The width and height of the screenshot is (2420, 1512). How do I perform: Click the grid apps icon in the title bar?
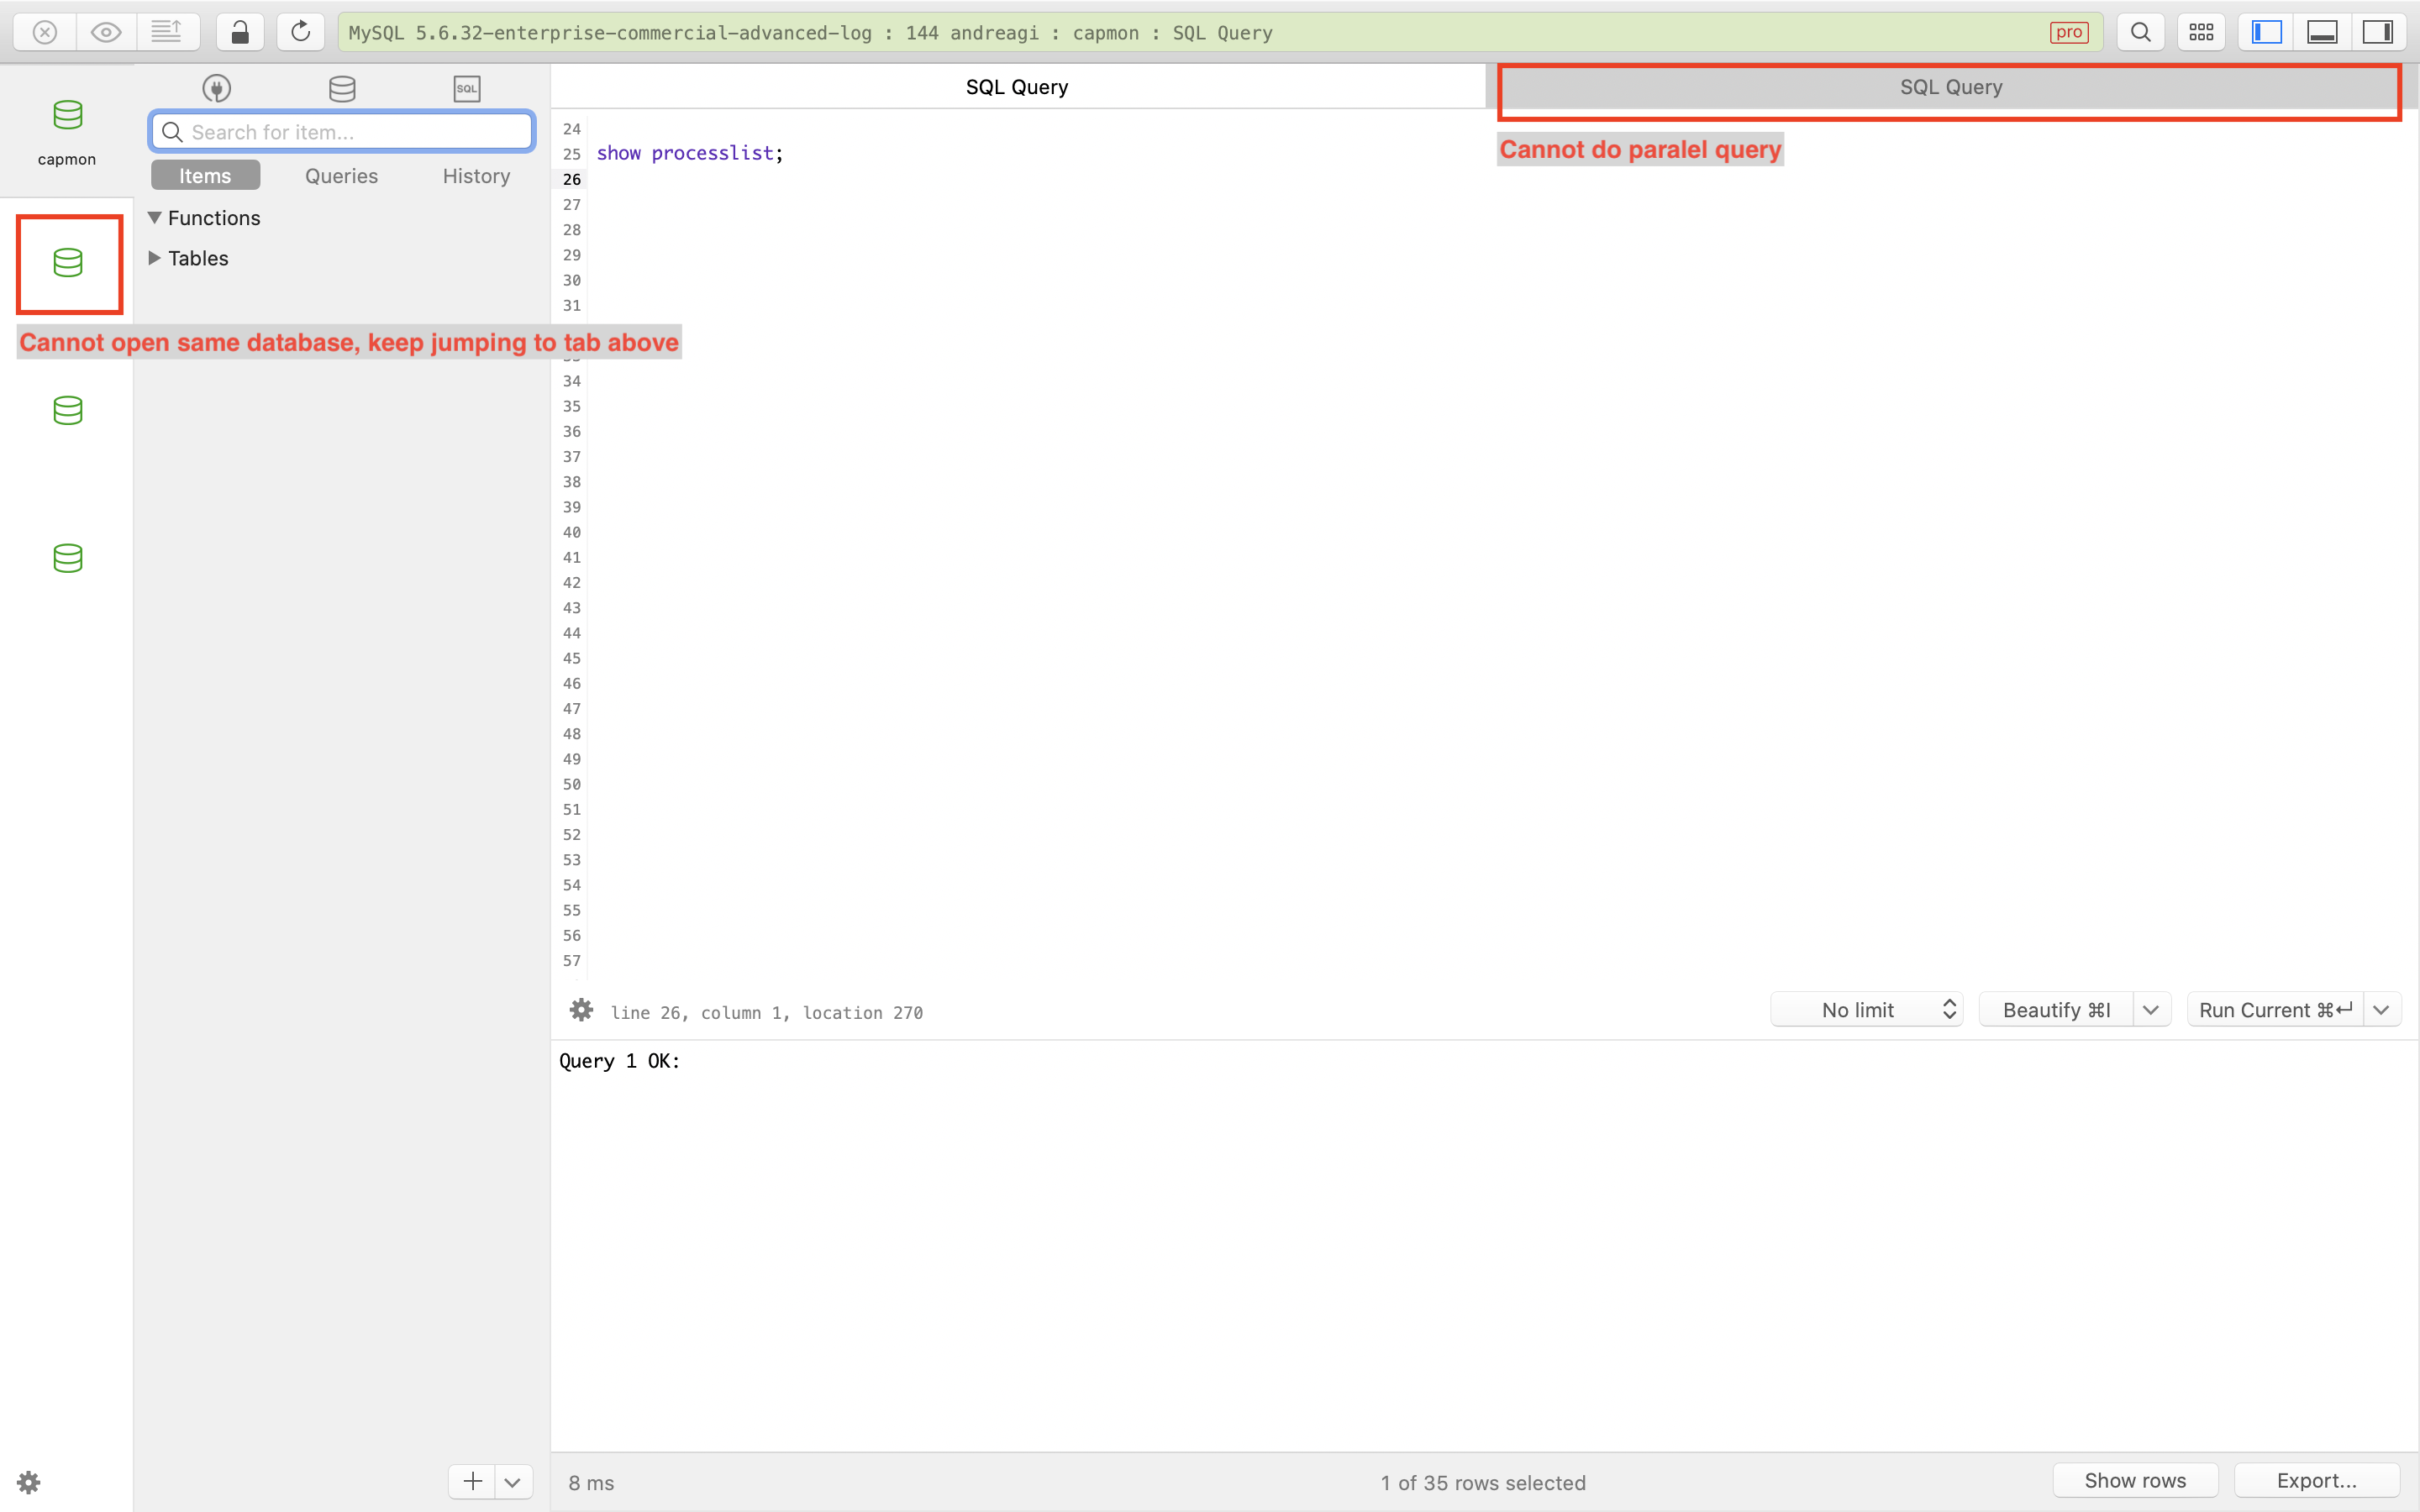pos(2201,31)
